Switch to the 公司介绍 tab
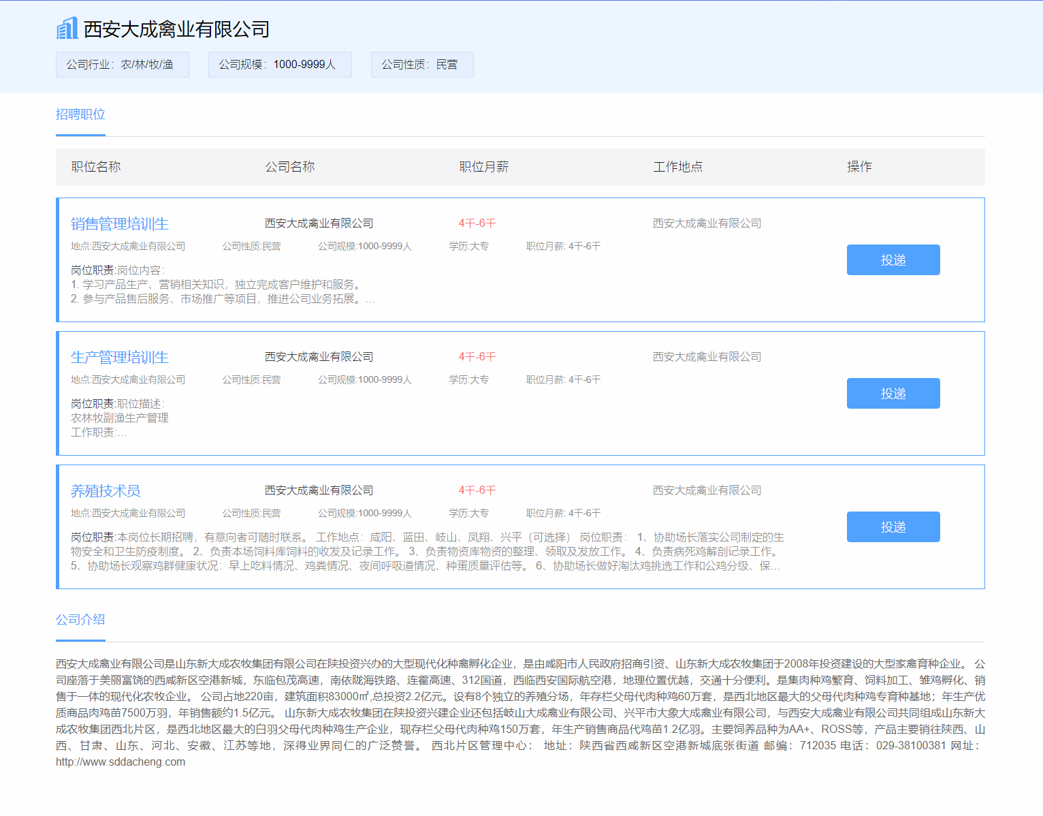 (x=80, y=620)
